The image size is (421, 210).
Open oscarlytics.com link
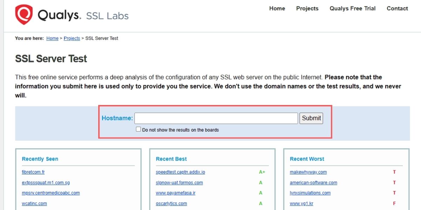pyautogui.click(x=171, y=203)
